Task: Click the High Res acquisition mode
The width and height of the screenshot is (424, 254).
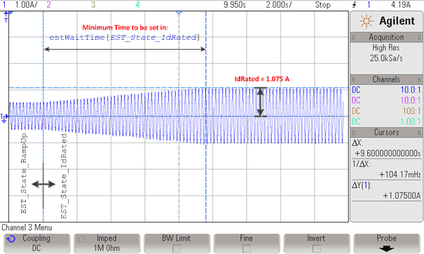Action: point(386,48)
